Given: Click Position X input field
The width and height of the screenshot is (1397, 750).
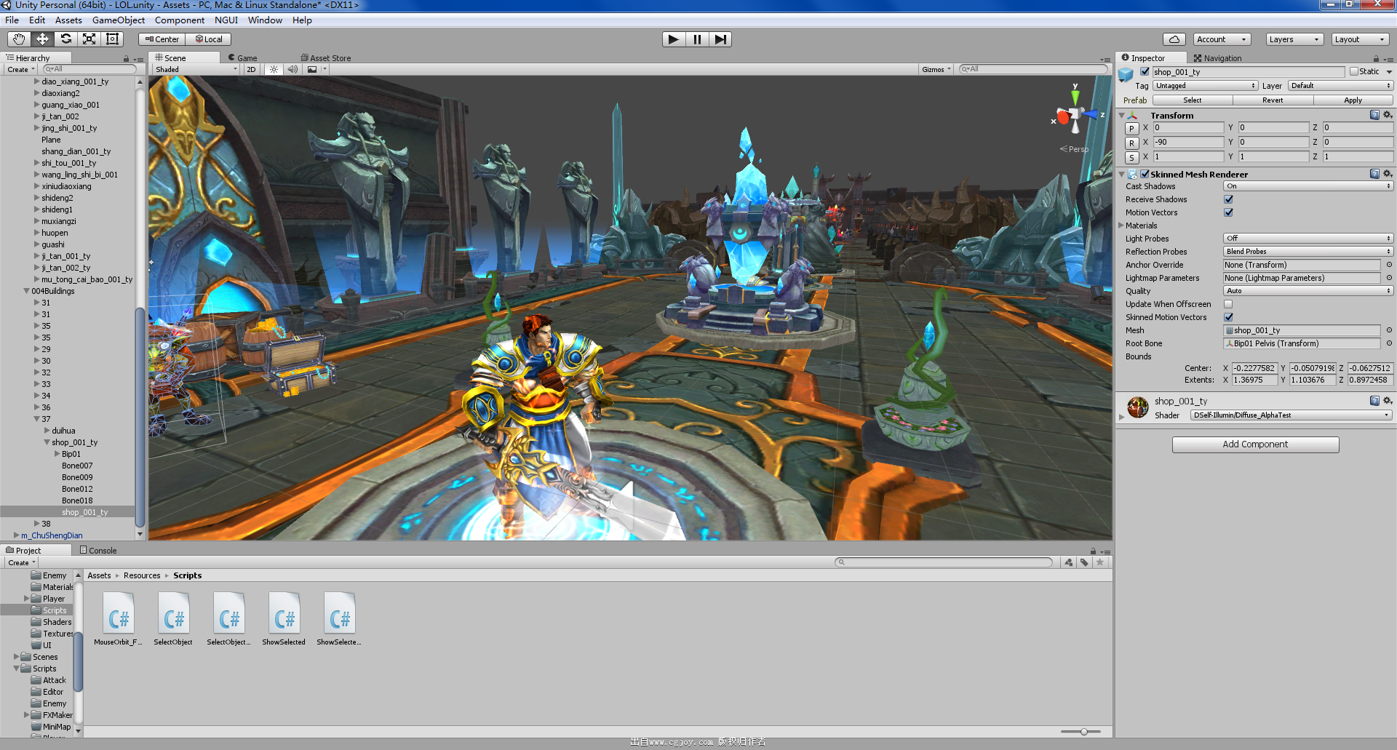Looking at the screenshot, I should pyautogui.click(x=1188, y=127).
